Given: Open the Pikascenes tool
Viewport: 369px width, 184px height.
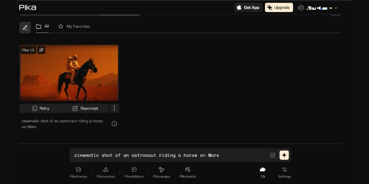Looking at the screenshot, I should (x=106, y=172).
